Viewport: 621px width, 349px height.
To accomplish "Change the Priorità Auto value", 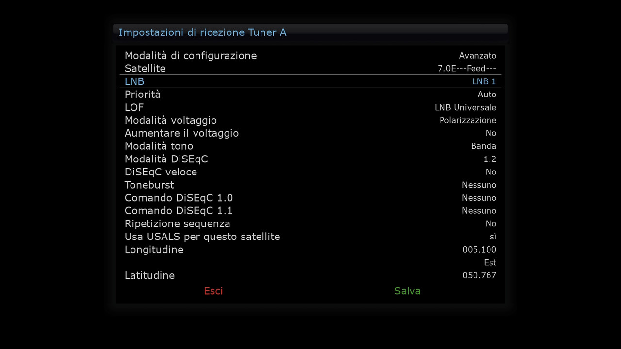I will click(487, 95).
